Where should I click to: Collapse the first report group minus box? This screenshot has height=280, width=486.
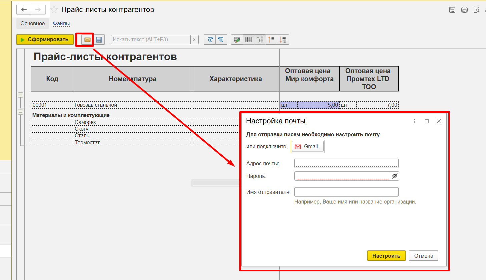pyautogui.click(x=21, y=95)
